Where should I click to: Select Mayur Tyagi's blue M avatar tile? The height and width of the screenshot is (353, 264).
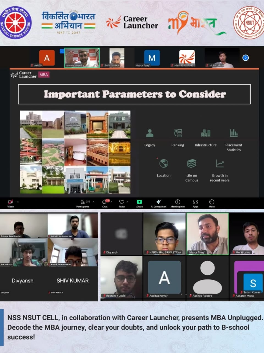152,58
